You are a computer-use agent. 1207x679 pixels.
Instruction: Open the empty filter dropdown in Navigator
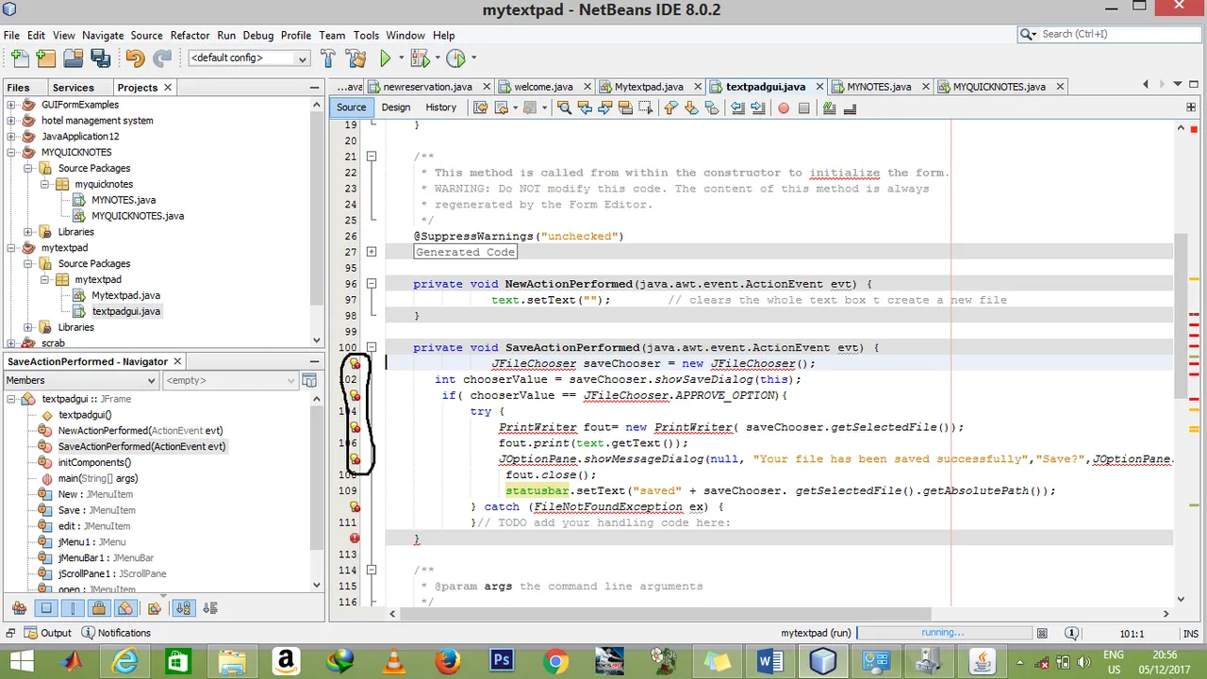tap(230, 380)
